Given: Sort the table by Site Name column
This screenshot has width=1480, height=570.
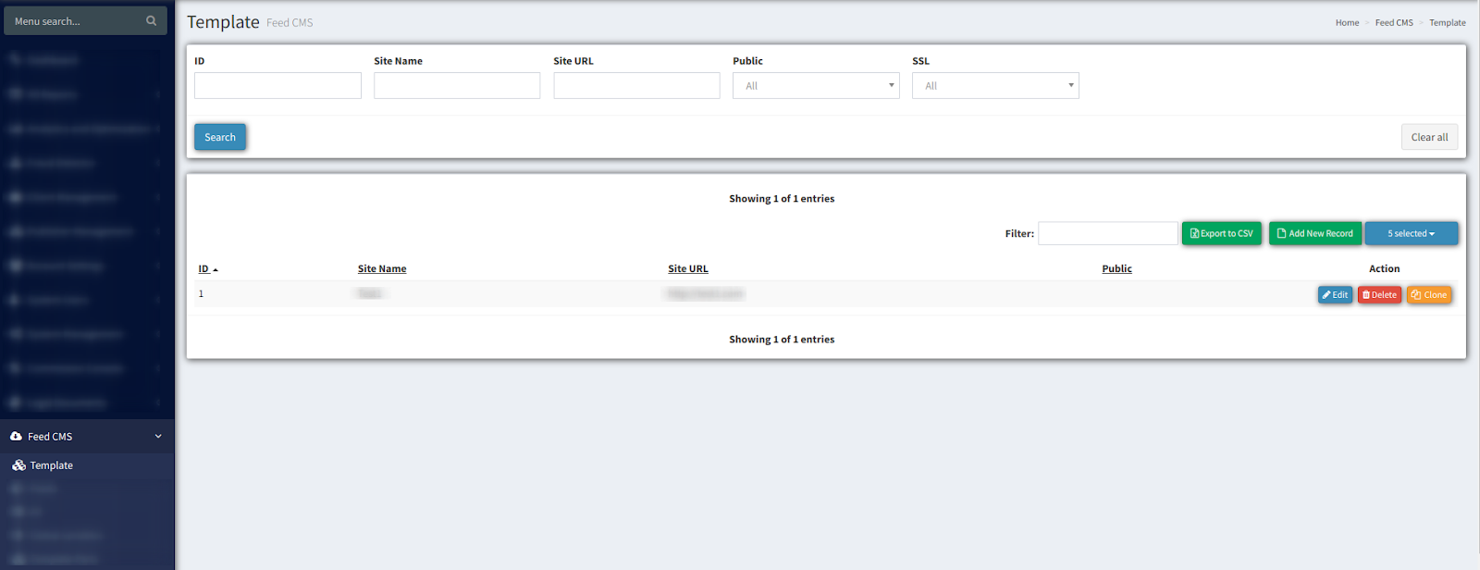Looking at the screenshot, I should click(x=382, y=269).
